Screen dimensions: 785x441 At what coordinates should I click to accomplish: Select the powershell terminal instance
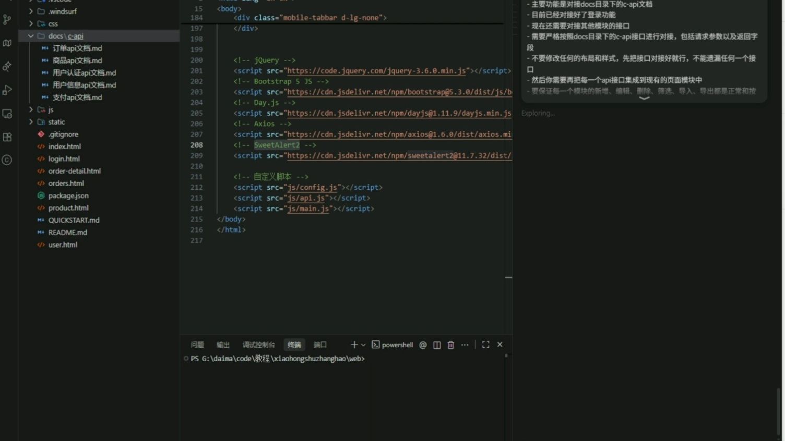point(392,345)
